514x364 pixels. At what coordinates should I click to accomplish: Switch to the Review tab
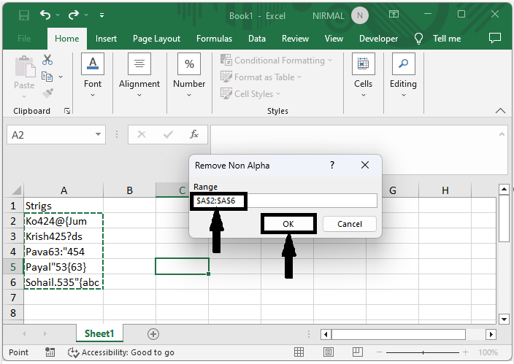[x=296, y=39]
